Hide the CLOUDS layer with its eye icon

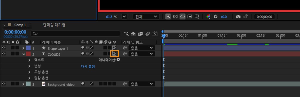[4, 53]
